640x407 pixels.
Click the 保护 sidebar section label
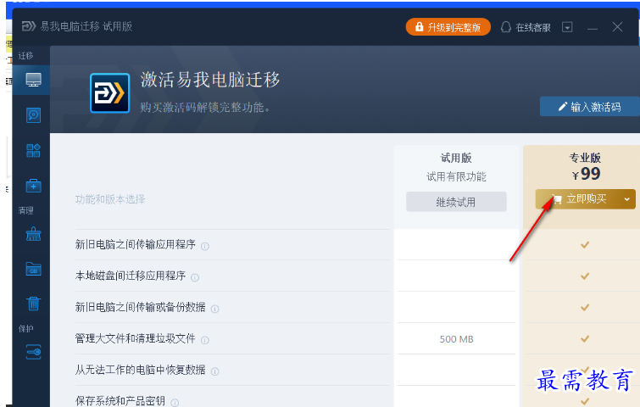pyautogui.click(x=25, y=329)
